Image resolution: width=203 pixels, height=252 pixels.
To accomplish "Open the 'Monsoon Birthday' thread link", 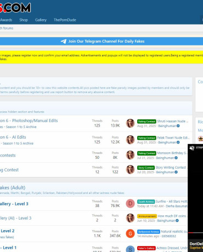I will click(172, 153).
